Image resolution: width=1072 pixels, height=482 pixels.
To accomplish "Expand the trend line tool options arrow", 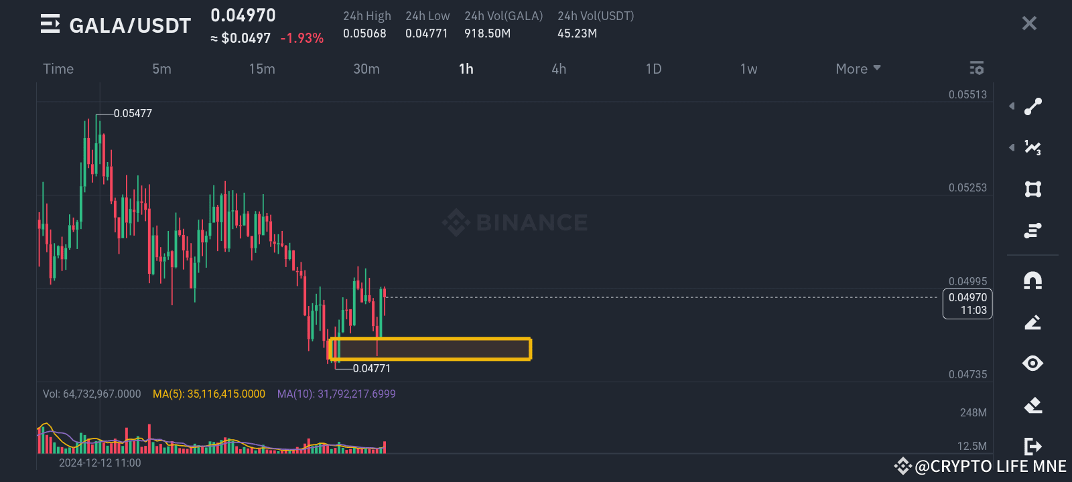I will 1012,106.
